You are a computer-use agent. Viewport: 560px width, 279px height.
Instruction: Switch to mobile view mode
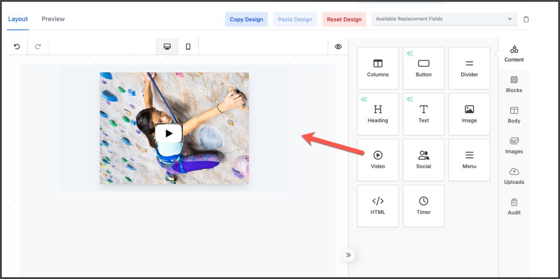pyautogui.click(x=188, y=46)
